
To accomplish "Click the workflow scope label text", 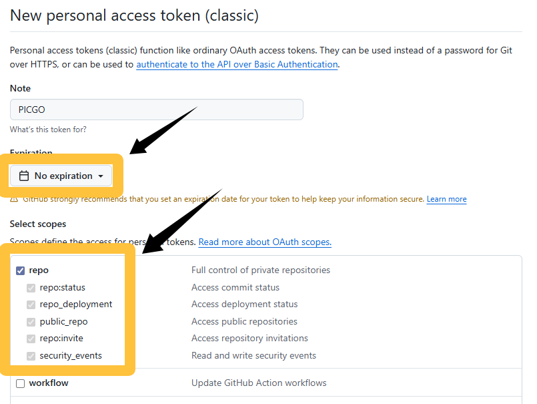I will pyautogui.click(x=49, y=383).
